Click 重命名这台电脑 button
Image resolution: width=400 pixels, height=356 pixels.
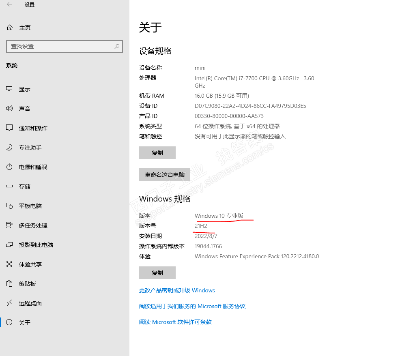(165, 175)
